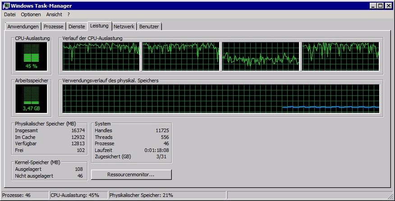Click the Nicht ausgelagert value 46
The width and height of the screenshot is (395, 201).
80,176
